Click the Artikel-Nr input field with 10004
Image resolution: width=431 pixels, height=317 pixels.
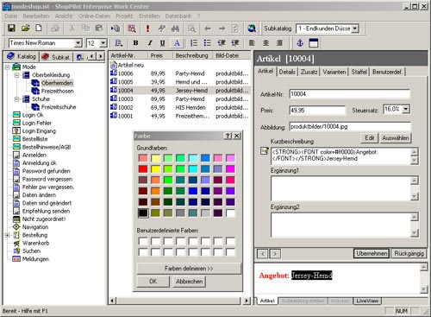(x=349, y=94)
